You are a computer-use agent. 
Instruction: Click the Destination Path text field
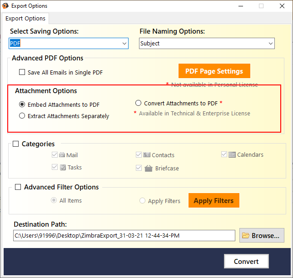point(124,235)
